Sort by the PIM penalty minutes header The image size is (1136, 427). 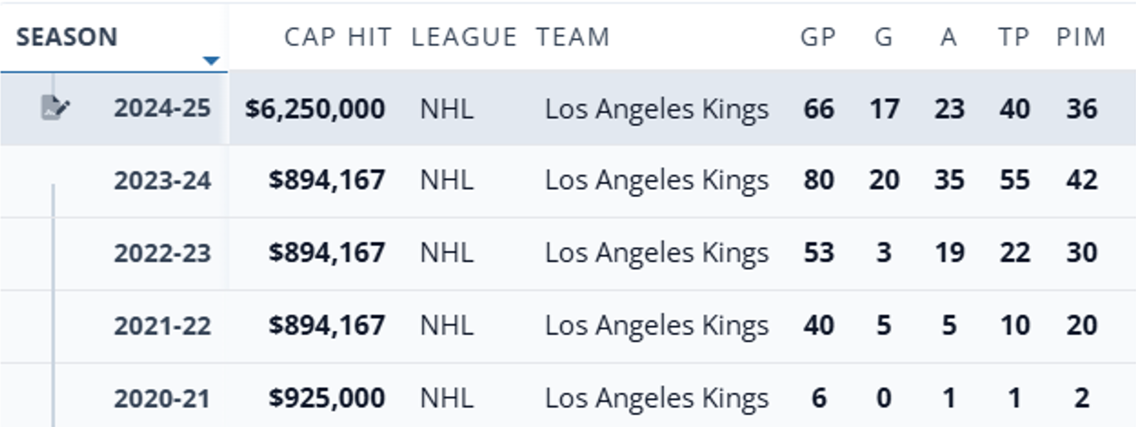coord(1081,37)
